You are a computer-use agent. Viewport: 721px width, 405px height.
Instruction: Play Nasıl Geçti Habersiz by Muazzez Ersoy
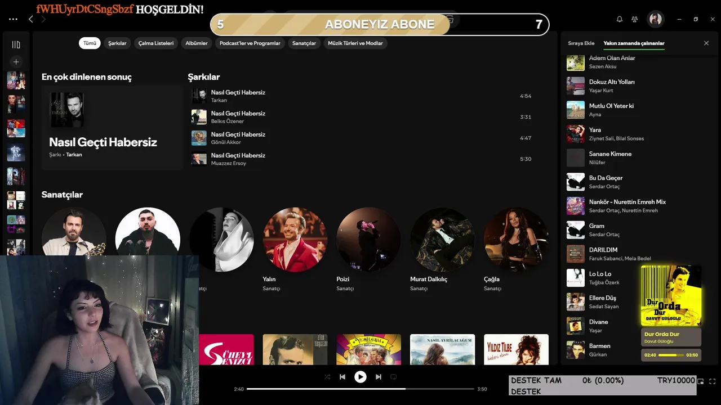tap(361, 159)
